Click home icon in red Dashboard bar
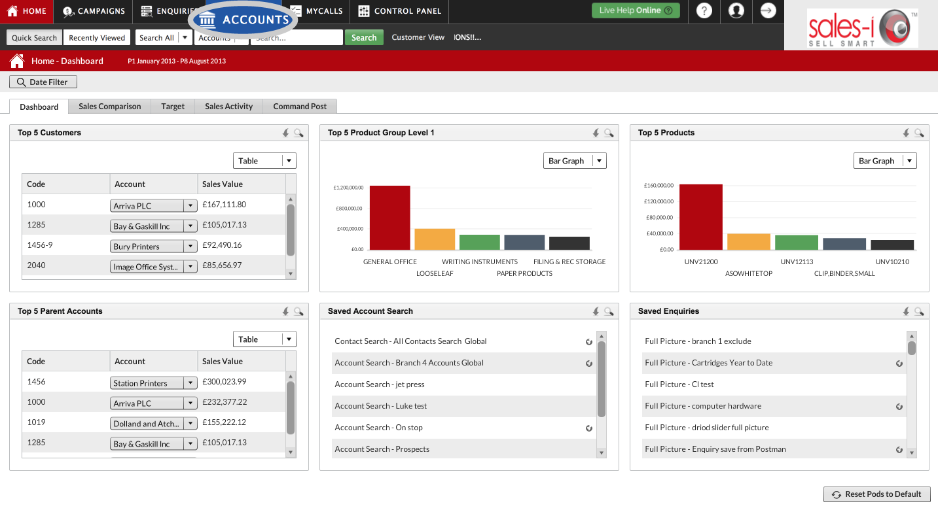 pyautogui.click(x=17, y=61)
